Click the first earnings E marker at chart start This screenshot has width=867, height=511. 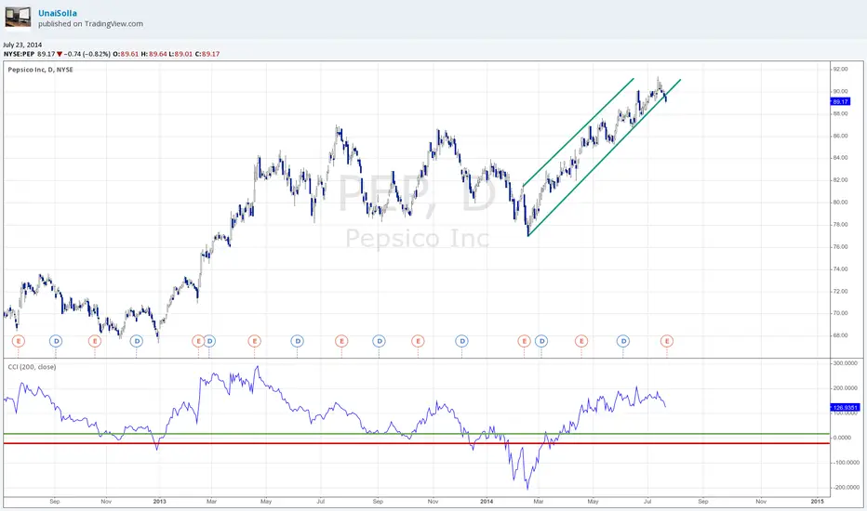[x=19, y=341]
